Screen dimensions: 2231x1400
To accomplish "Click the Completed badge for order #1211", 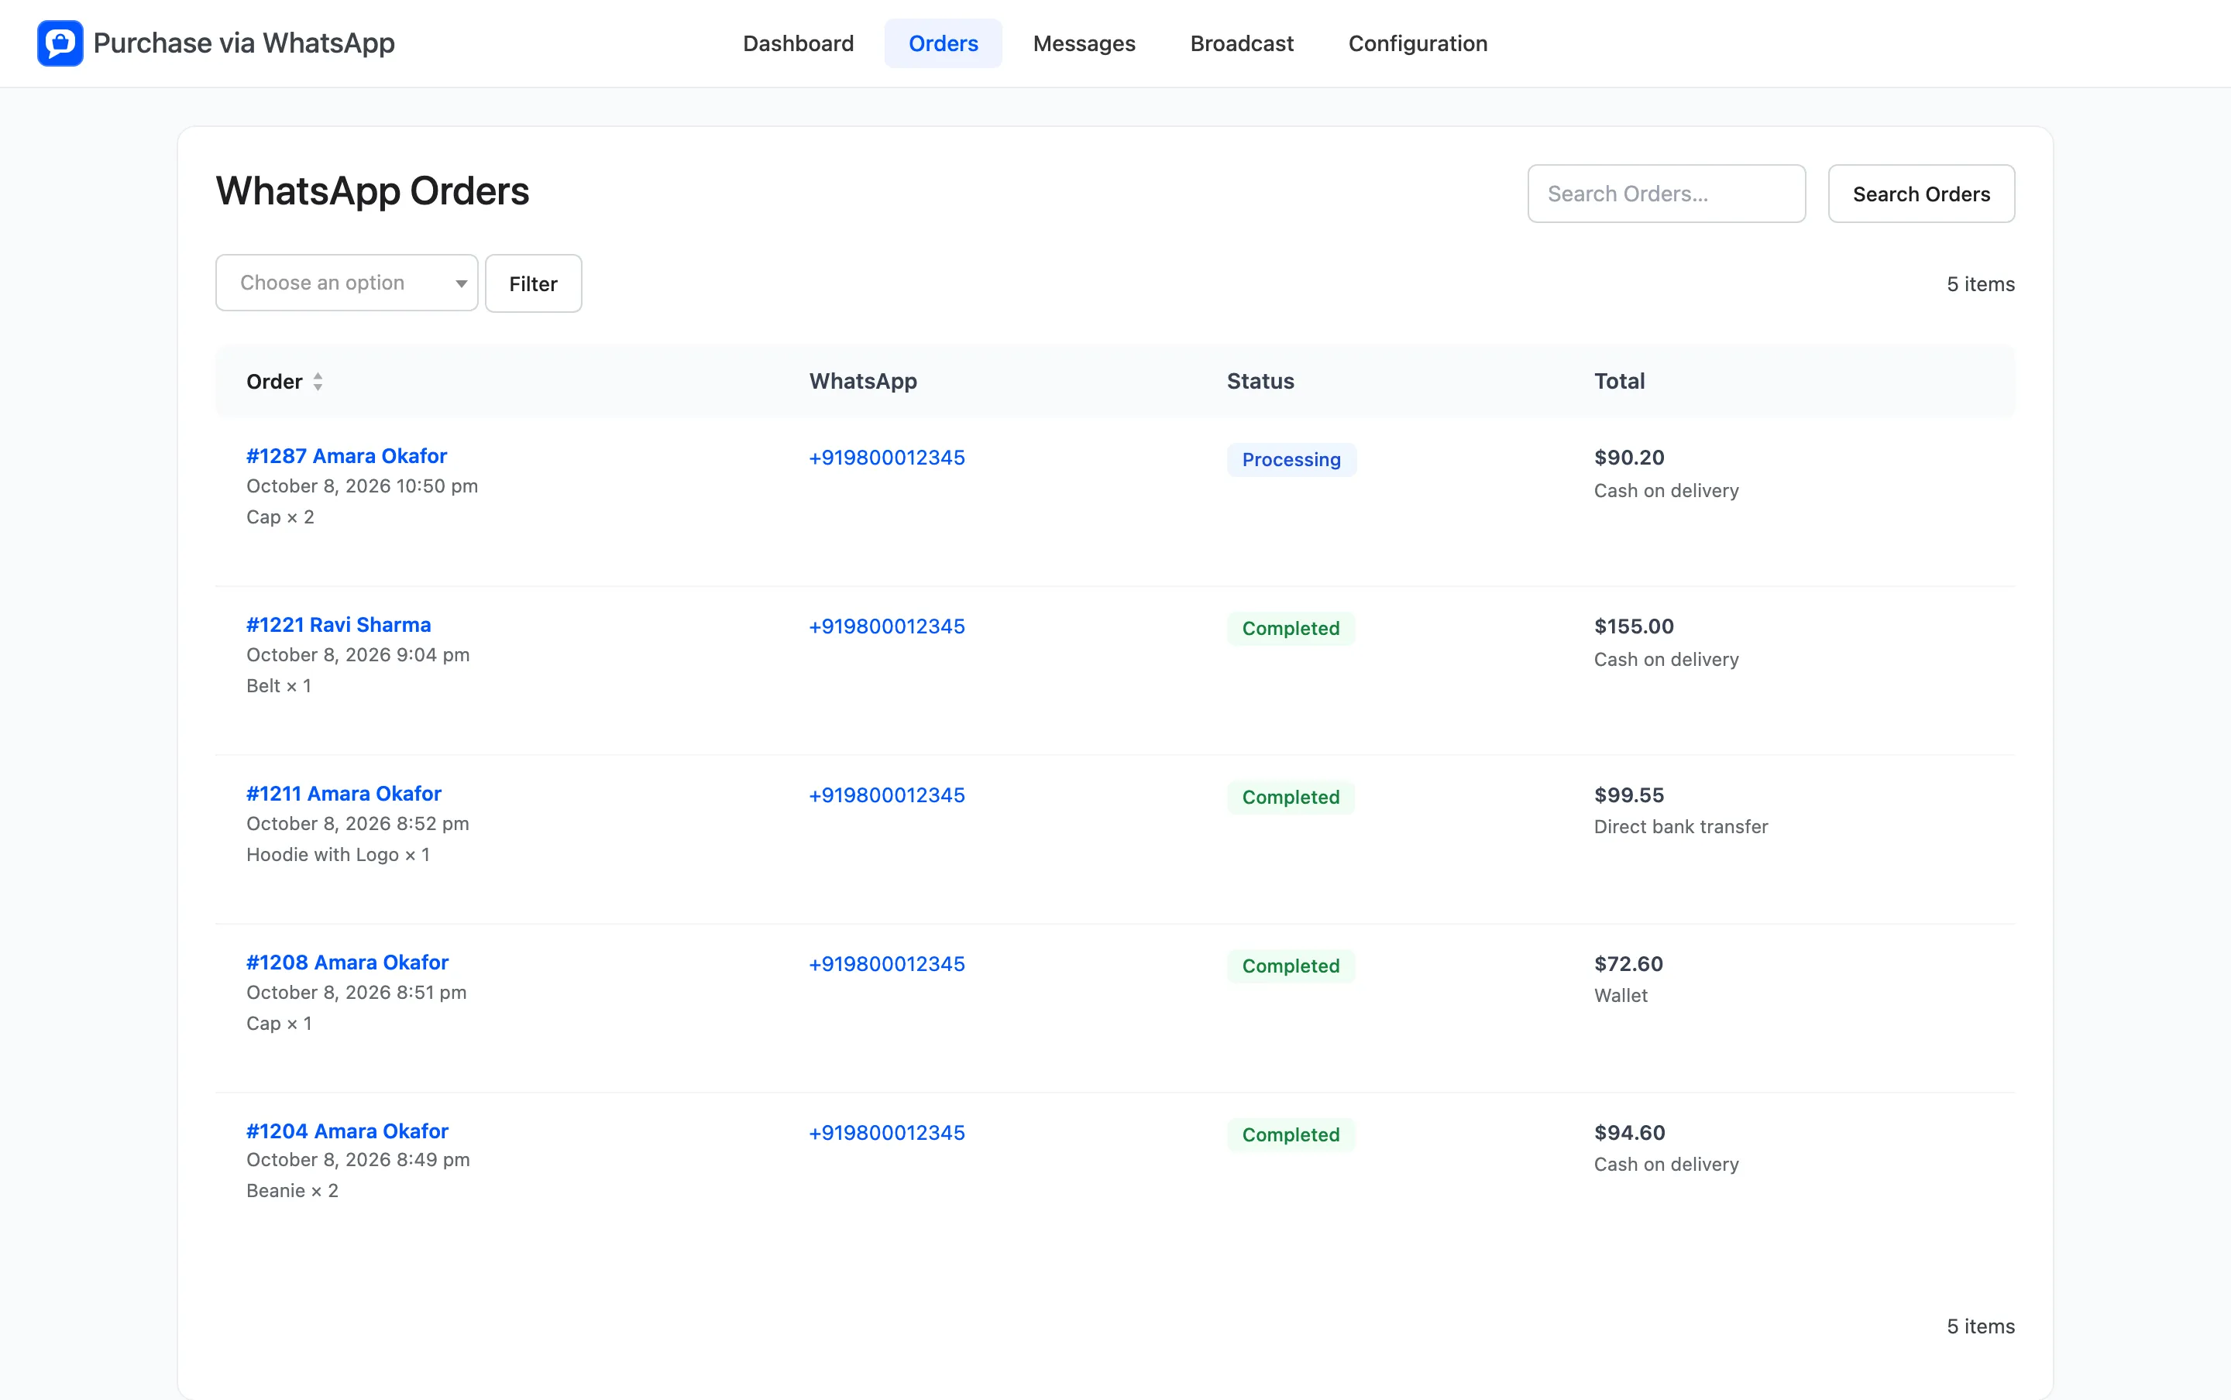I will pyautogui.click(x=1290, y=798).
